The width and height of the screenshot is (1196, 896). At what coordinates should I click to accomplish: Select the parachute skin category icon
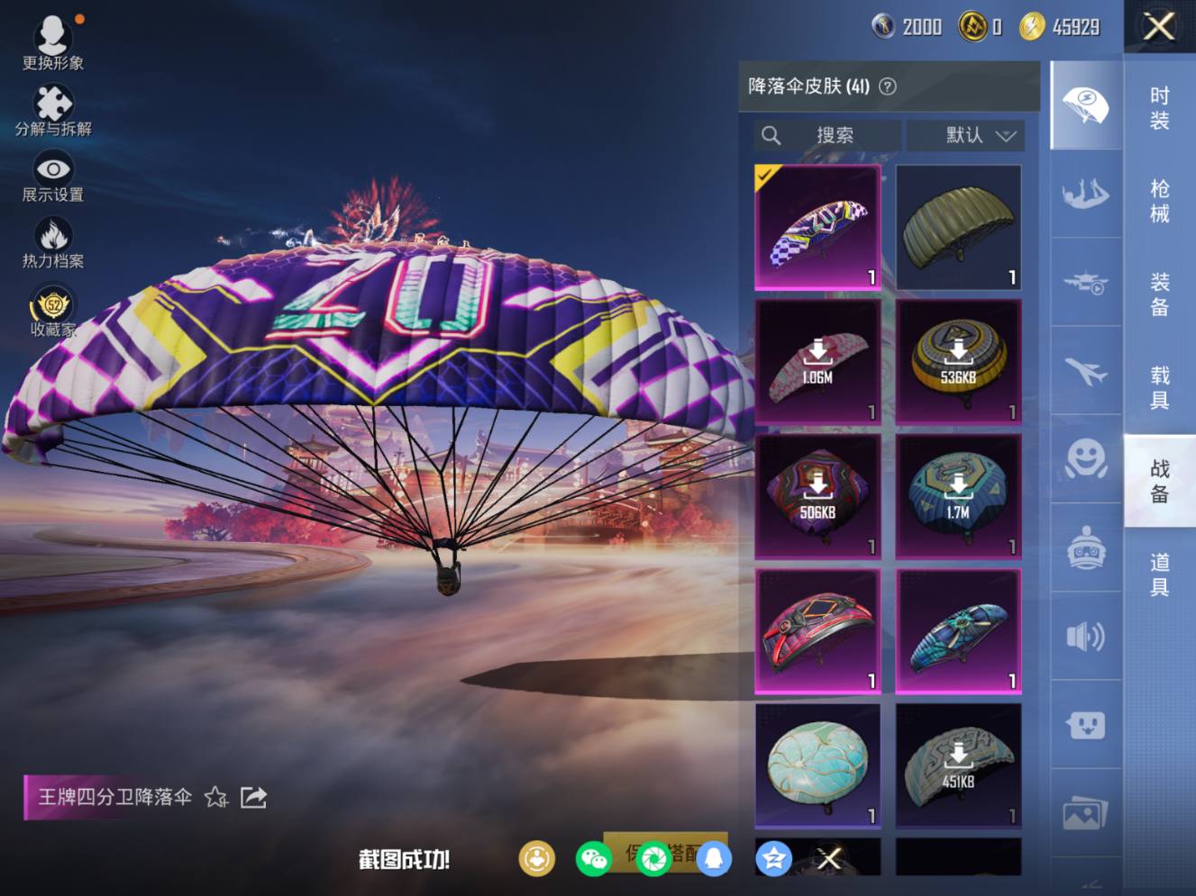pyautogui.click(x=1086, y=105)
